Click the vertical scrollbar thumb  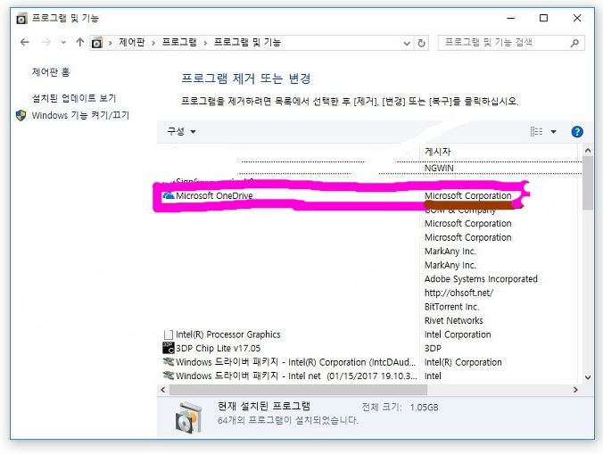point(587,183)
